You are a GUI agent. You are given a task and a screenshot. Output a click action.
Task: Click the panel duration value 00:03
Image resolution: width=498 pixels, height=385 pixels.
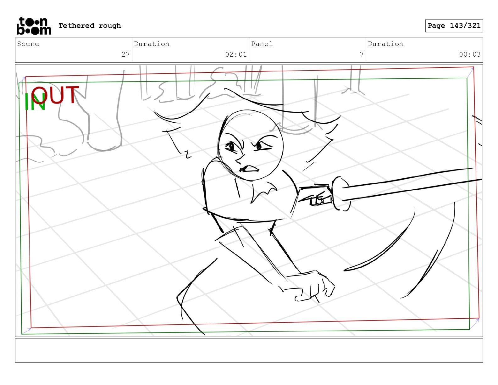point(470,54)
